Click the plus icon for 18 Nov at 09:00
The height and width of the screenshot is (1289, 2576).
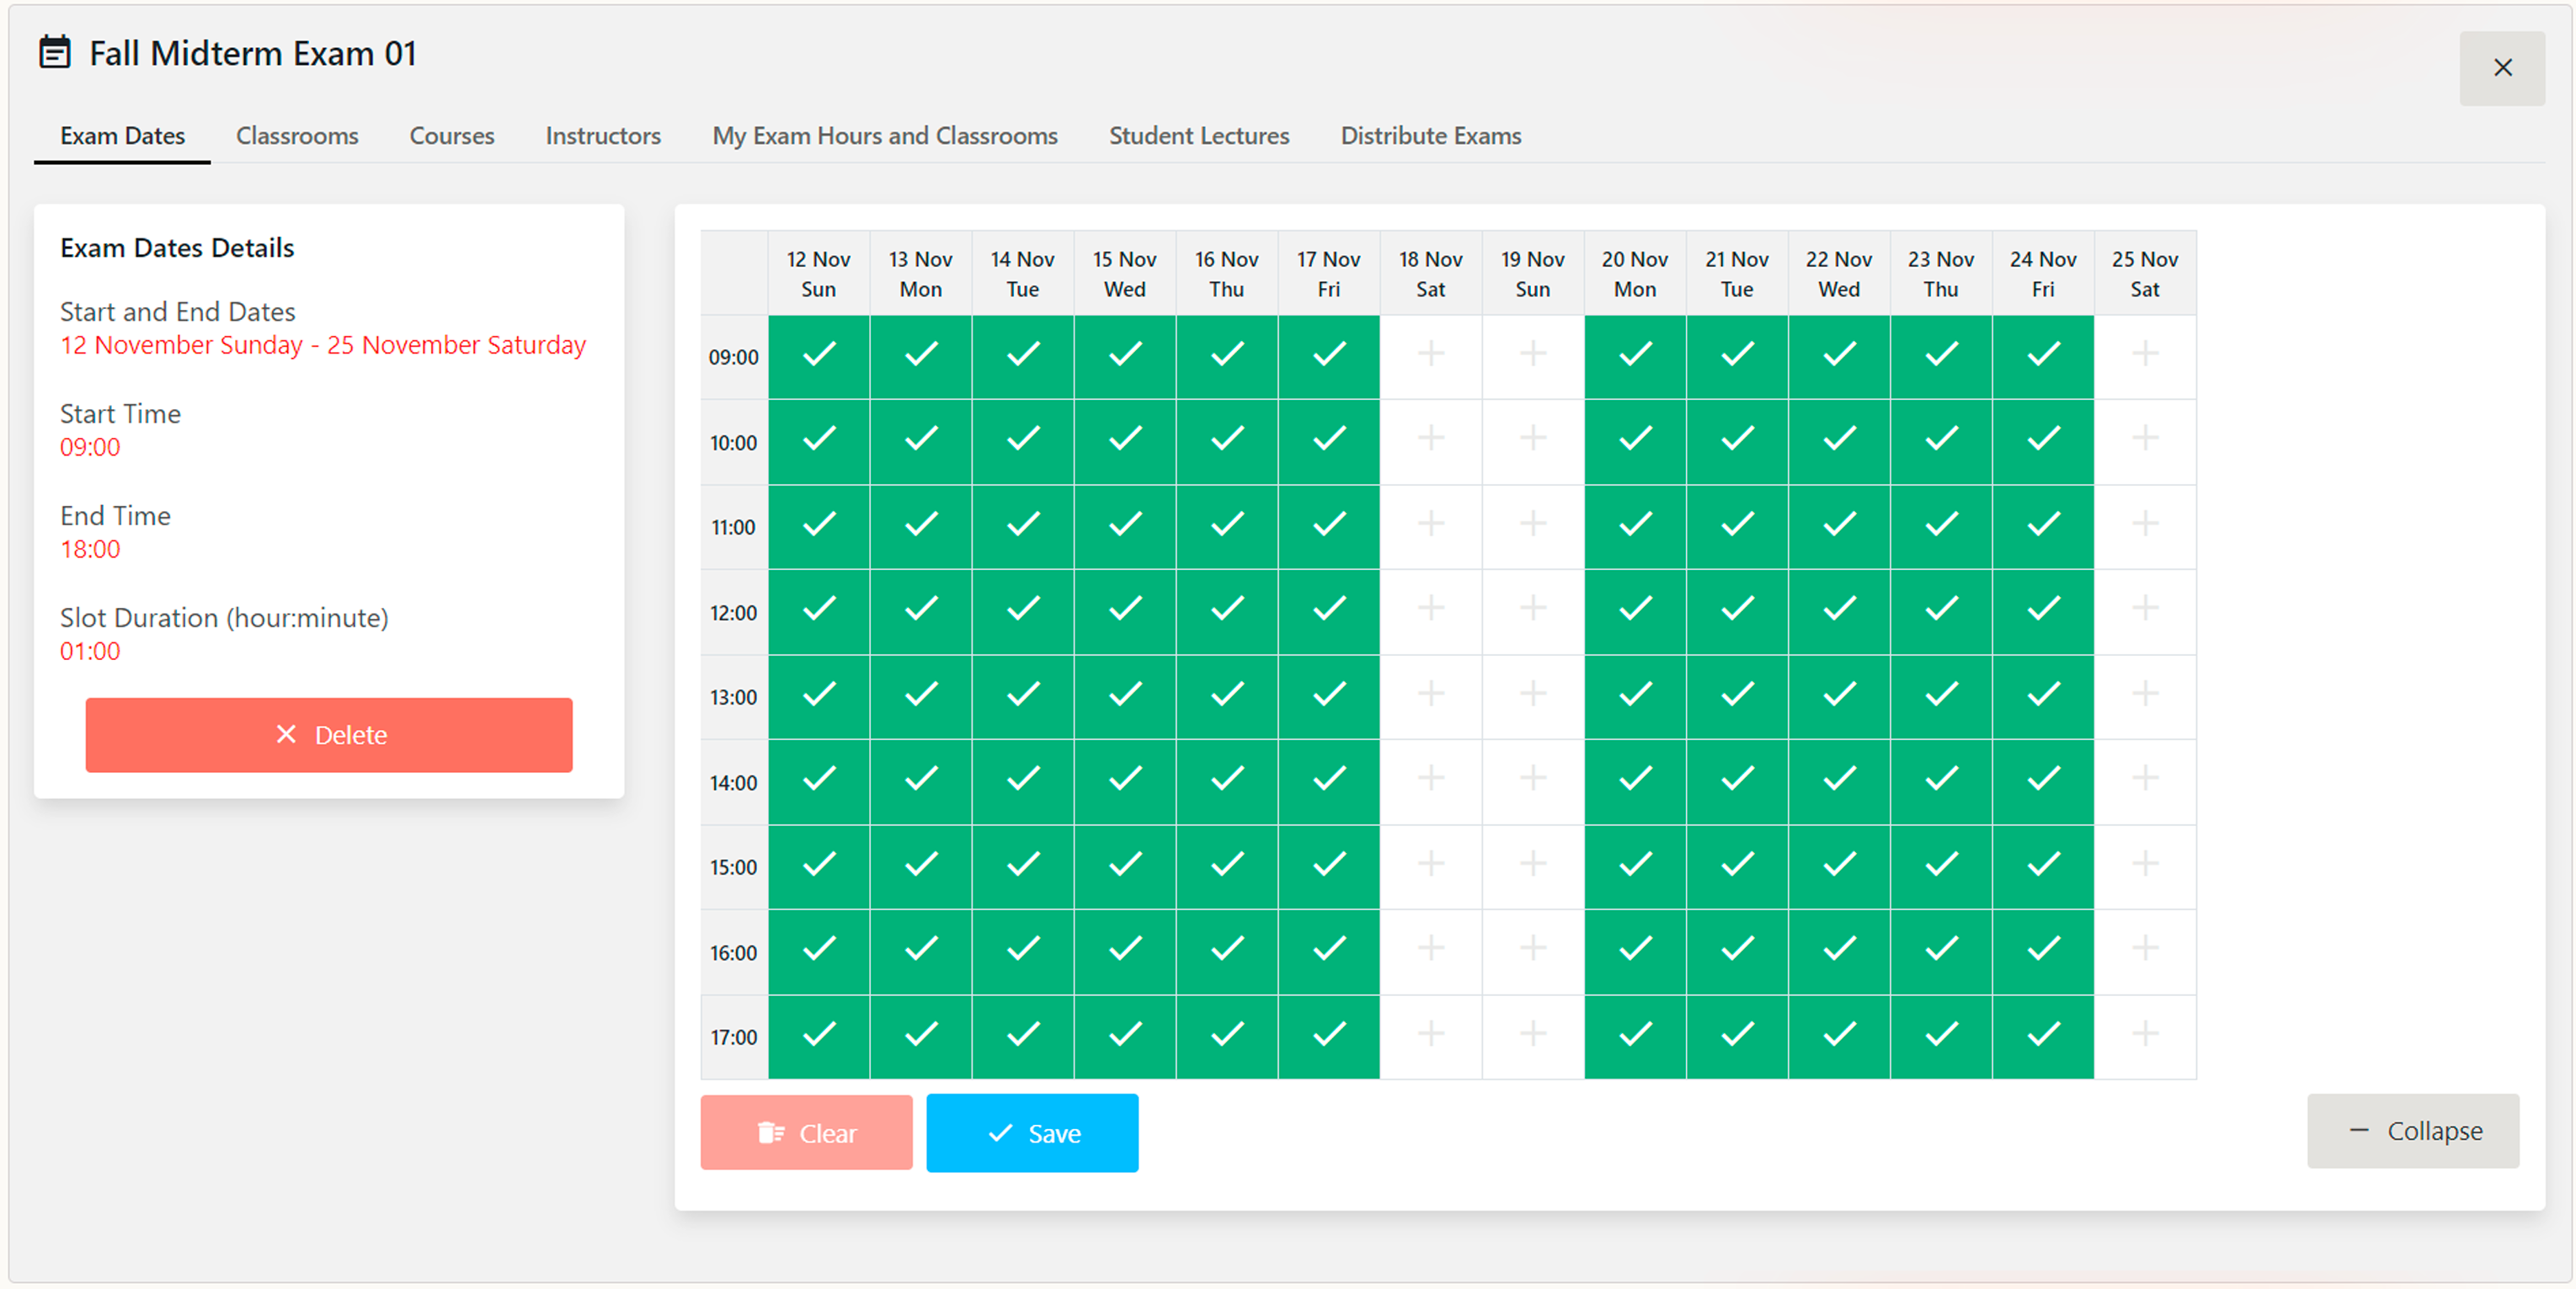pyautogui.click(x=1431, y=355)
